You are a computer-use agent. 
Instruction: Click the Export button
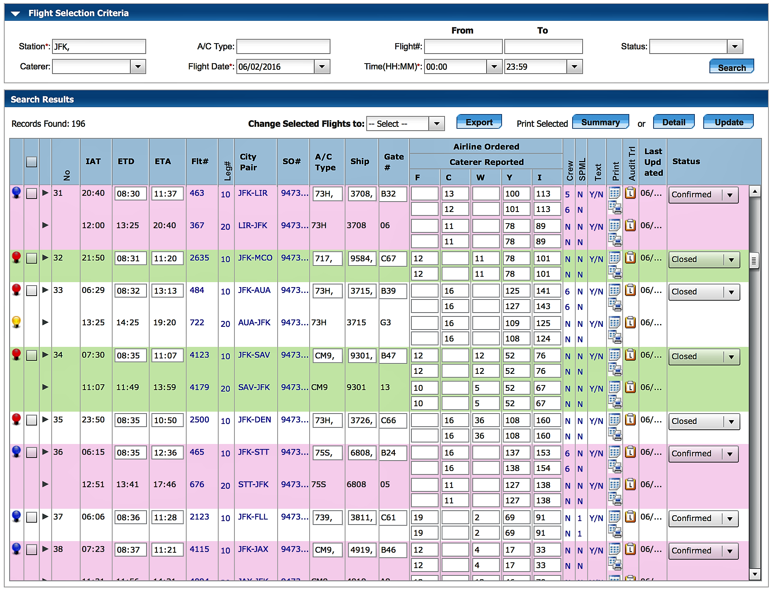tap(479, 122)
